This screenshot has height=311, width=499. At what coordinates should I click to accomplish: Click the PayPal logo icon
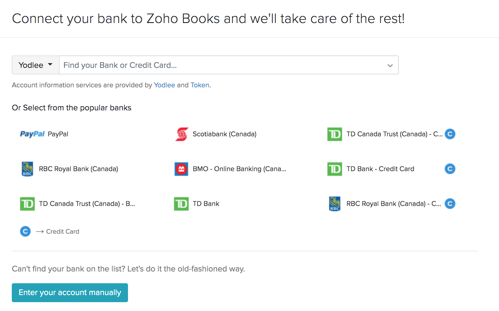32,134
